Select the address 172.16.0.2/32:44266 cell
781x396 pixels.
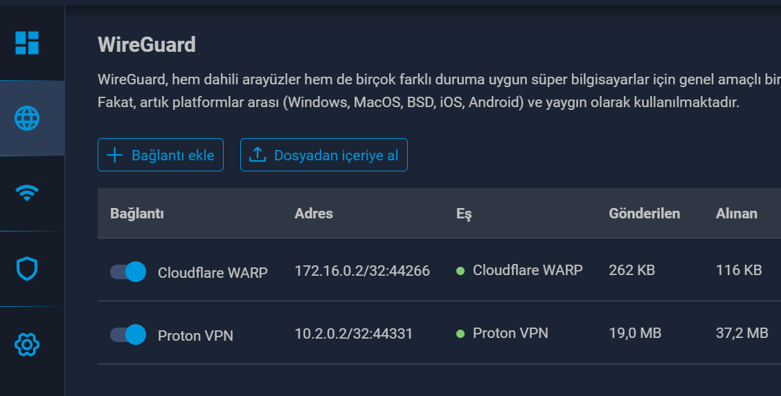(x=362, y=271)
